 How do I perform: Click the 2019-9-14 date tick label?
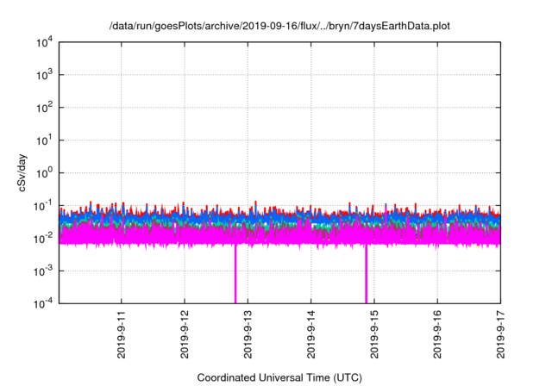(310, 334)
